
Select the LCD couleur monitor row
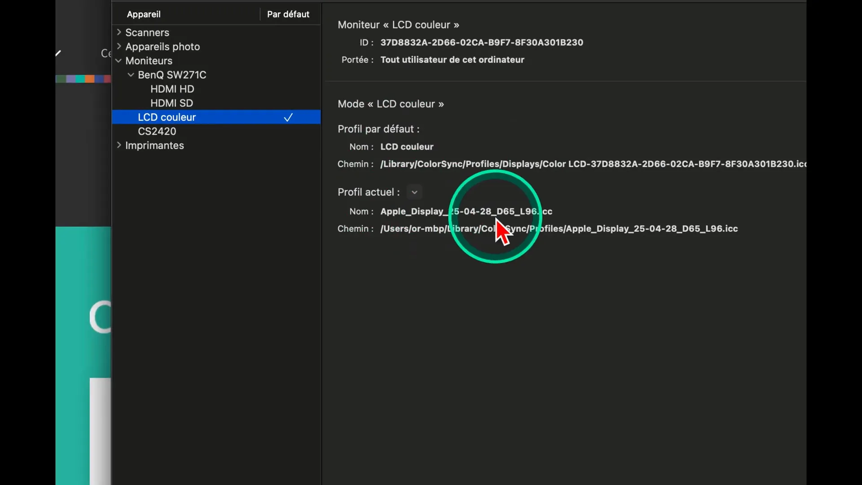point(216,117)
